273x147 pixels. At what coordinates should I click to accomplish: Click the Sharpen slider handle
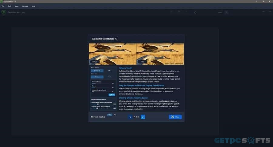96,88
